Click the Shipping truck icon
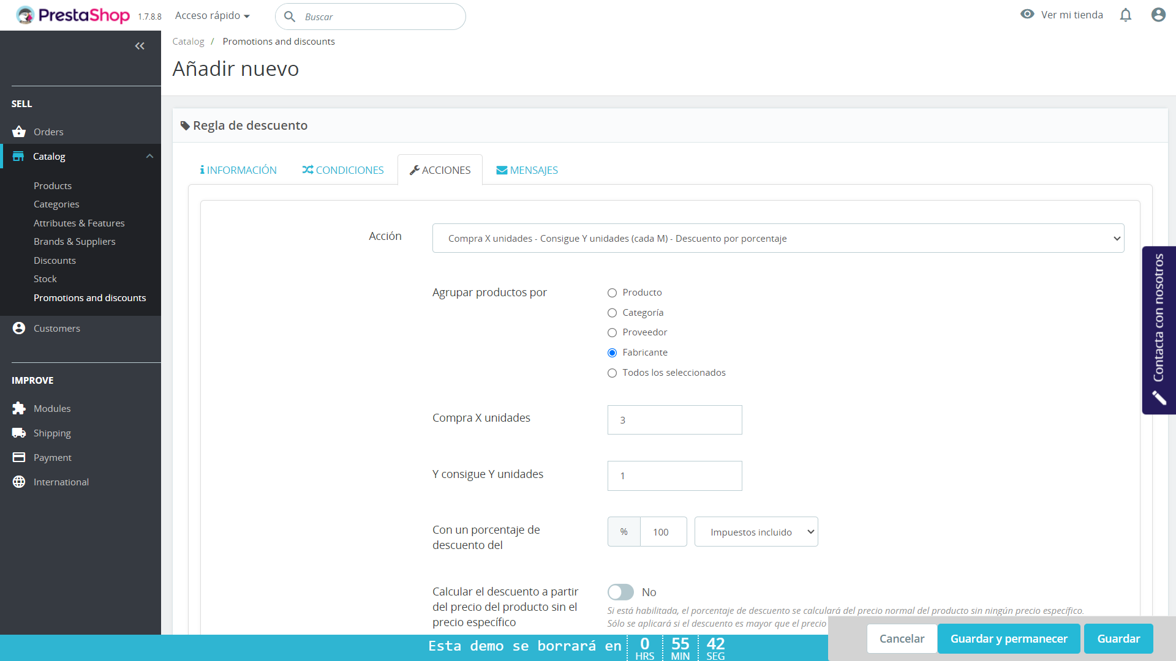Viewport: 1176px width, 661px height. [x=19, y=433]
